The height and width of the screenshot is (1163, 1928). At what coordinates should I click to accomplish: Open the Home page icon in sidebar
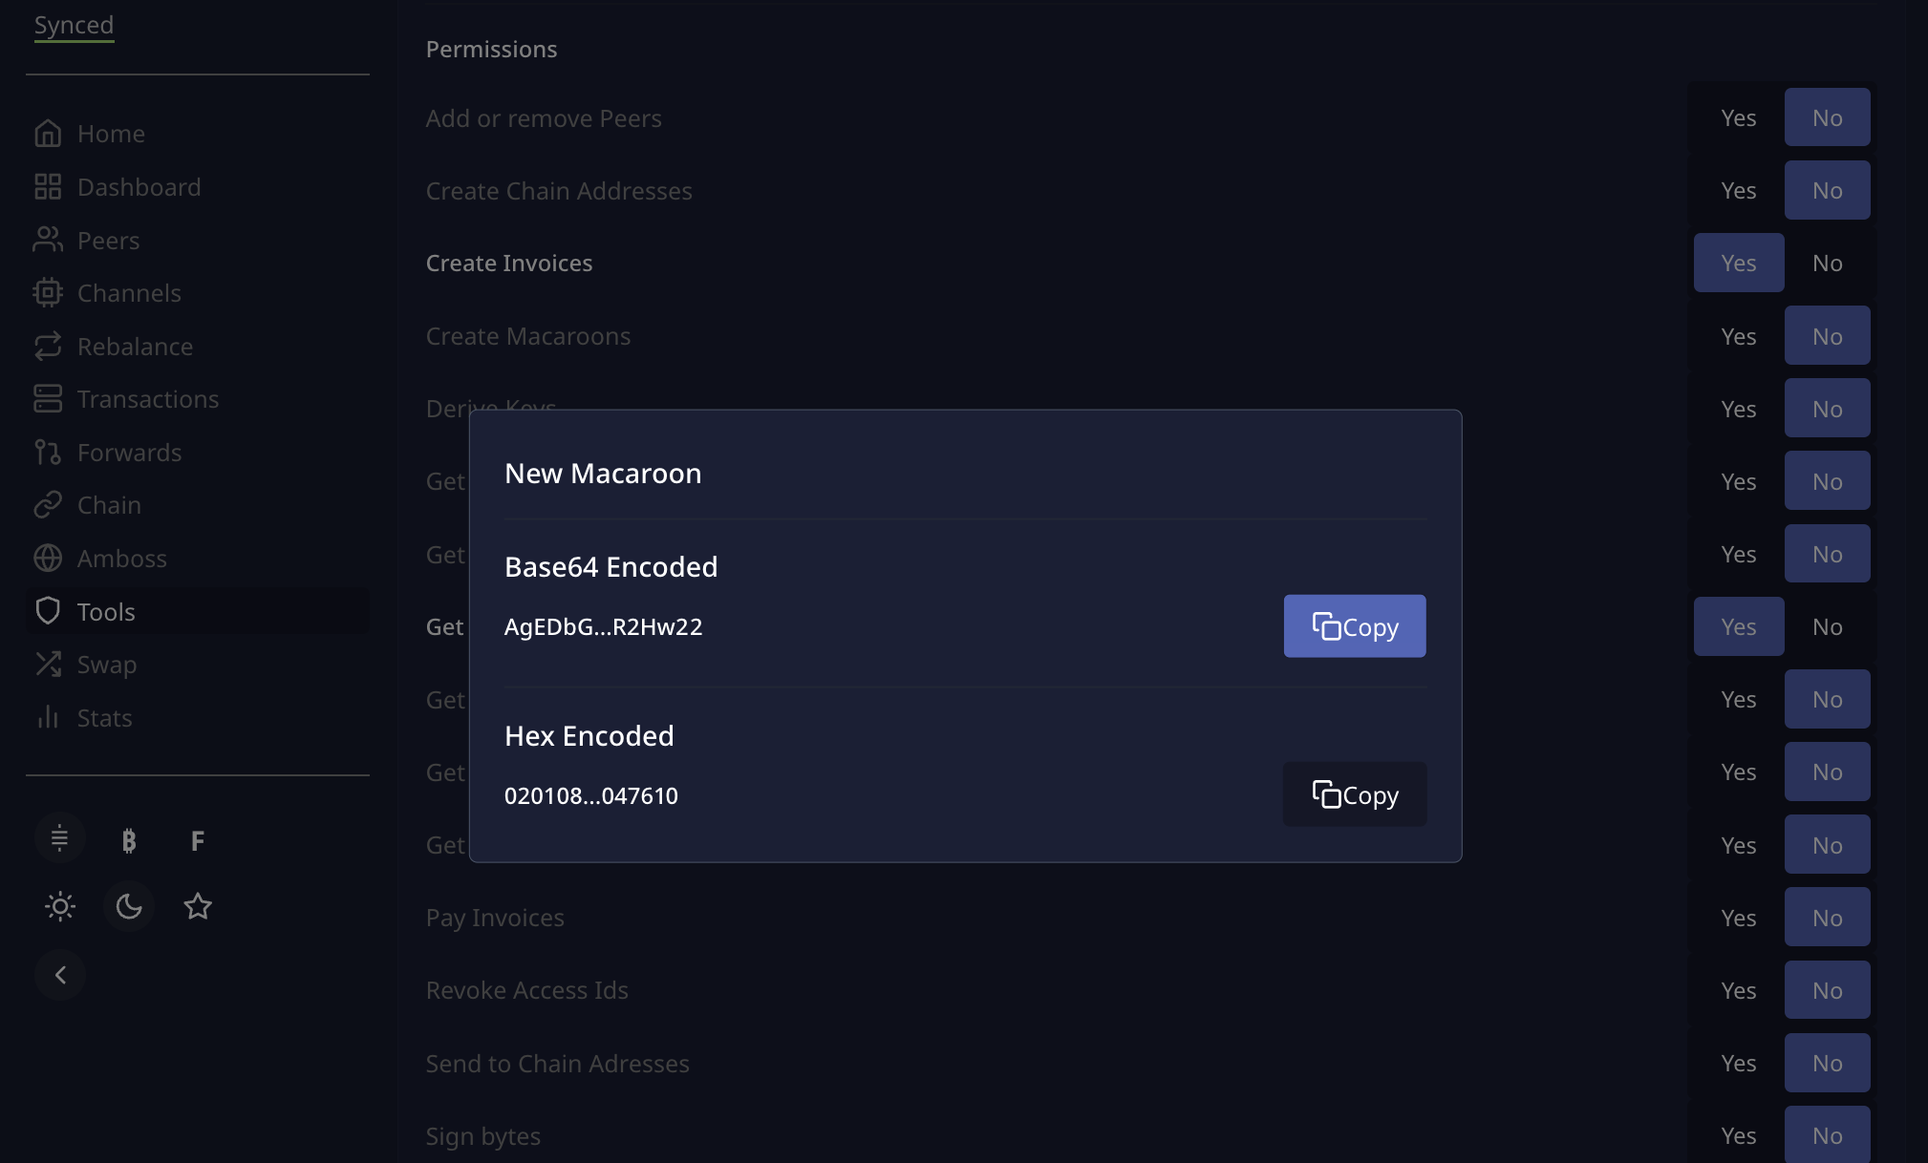coord(48,134)
